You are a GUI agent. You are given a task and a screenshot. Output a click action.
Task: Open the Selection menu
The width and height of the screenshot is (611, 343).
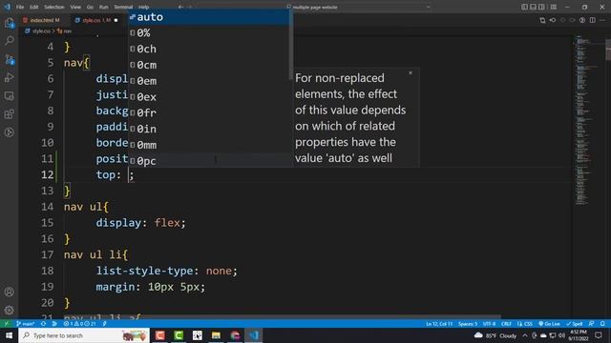coord(53,7)
